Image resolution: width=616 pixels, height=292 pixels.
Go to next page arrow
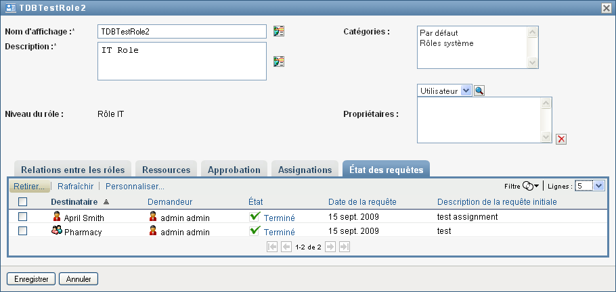(330, 247)
